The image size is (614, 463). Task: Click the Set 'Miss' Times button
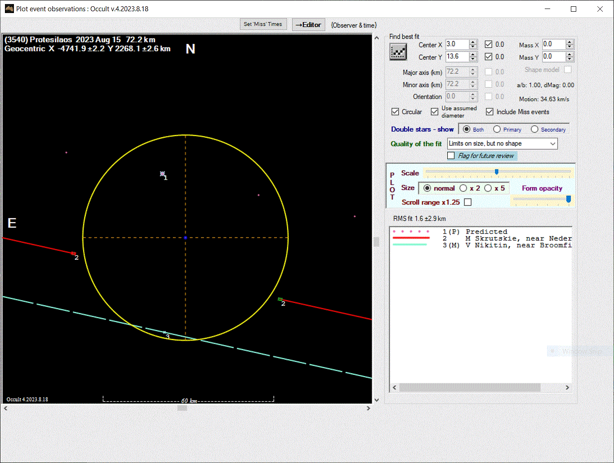point(263,24)
